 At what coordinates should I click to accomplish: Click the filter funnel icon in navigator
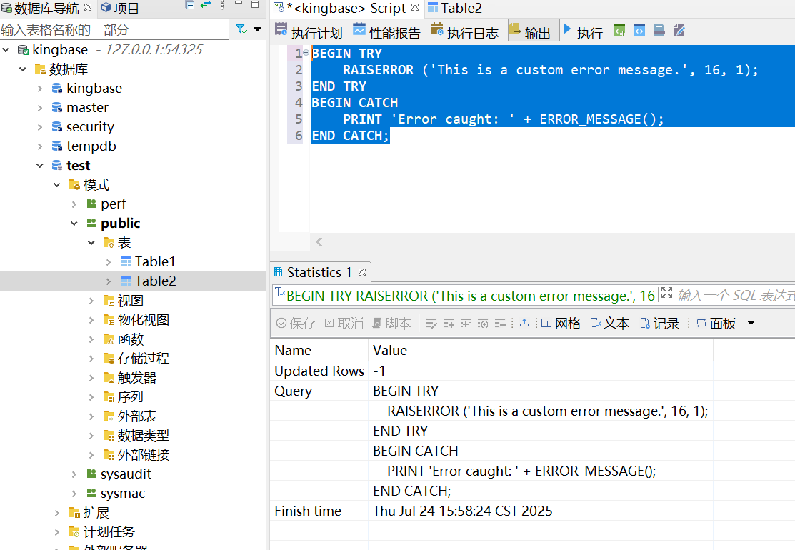241,29
